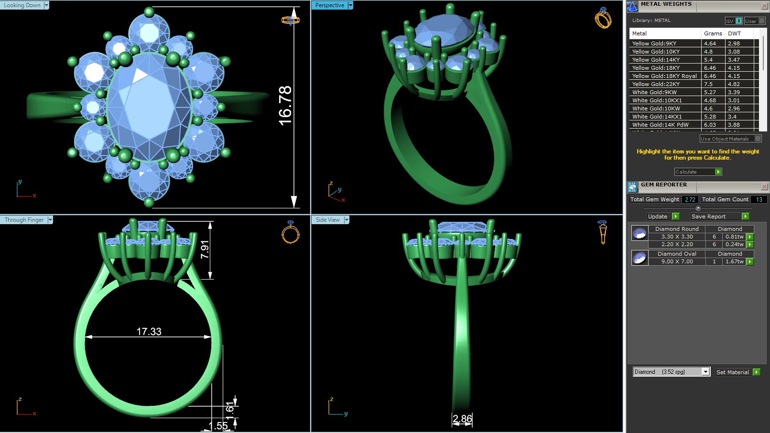Open the Diamond (3.52 spg) material dropdown
Viewport: 770px width, 433px height.
click(x=705, y=372)
